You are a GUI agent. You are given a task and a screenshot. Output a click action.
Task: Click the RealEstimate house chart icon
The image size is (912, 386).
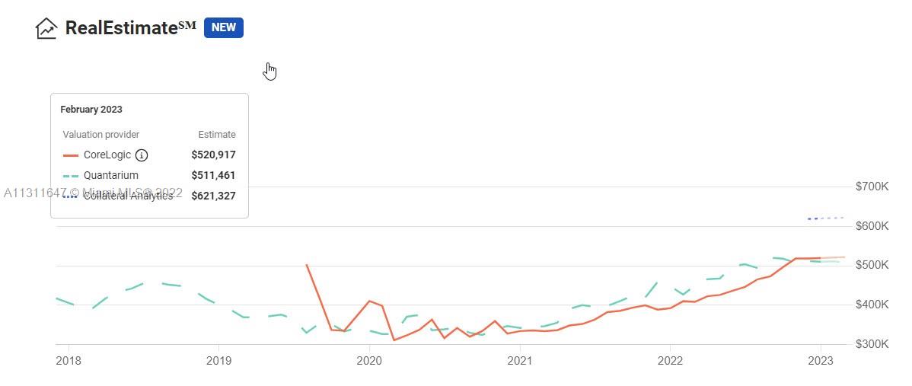[x=46, y=28]
